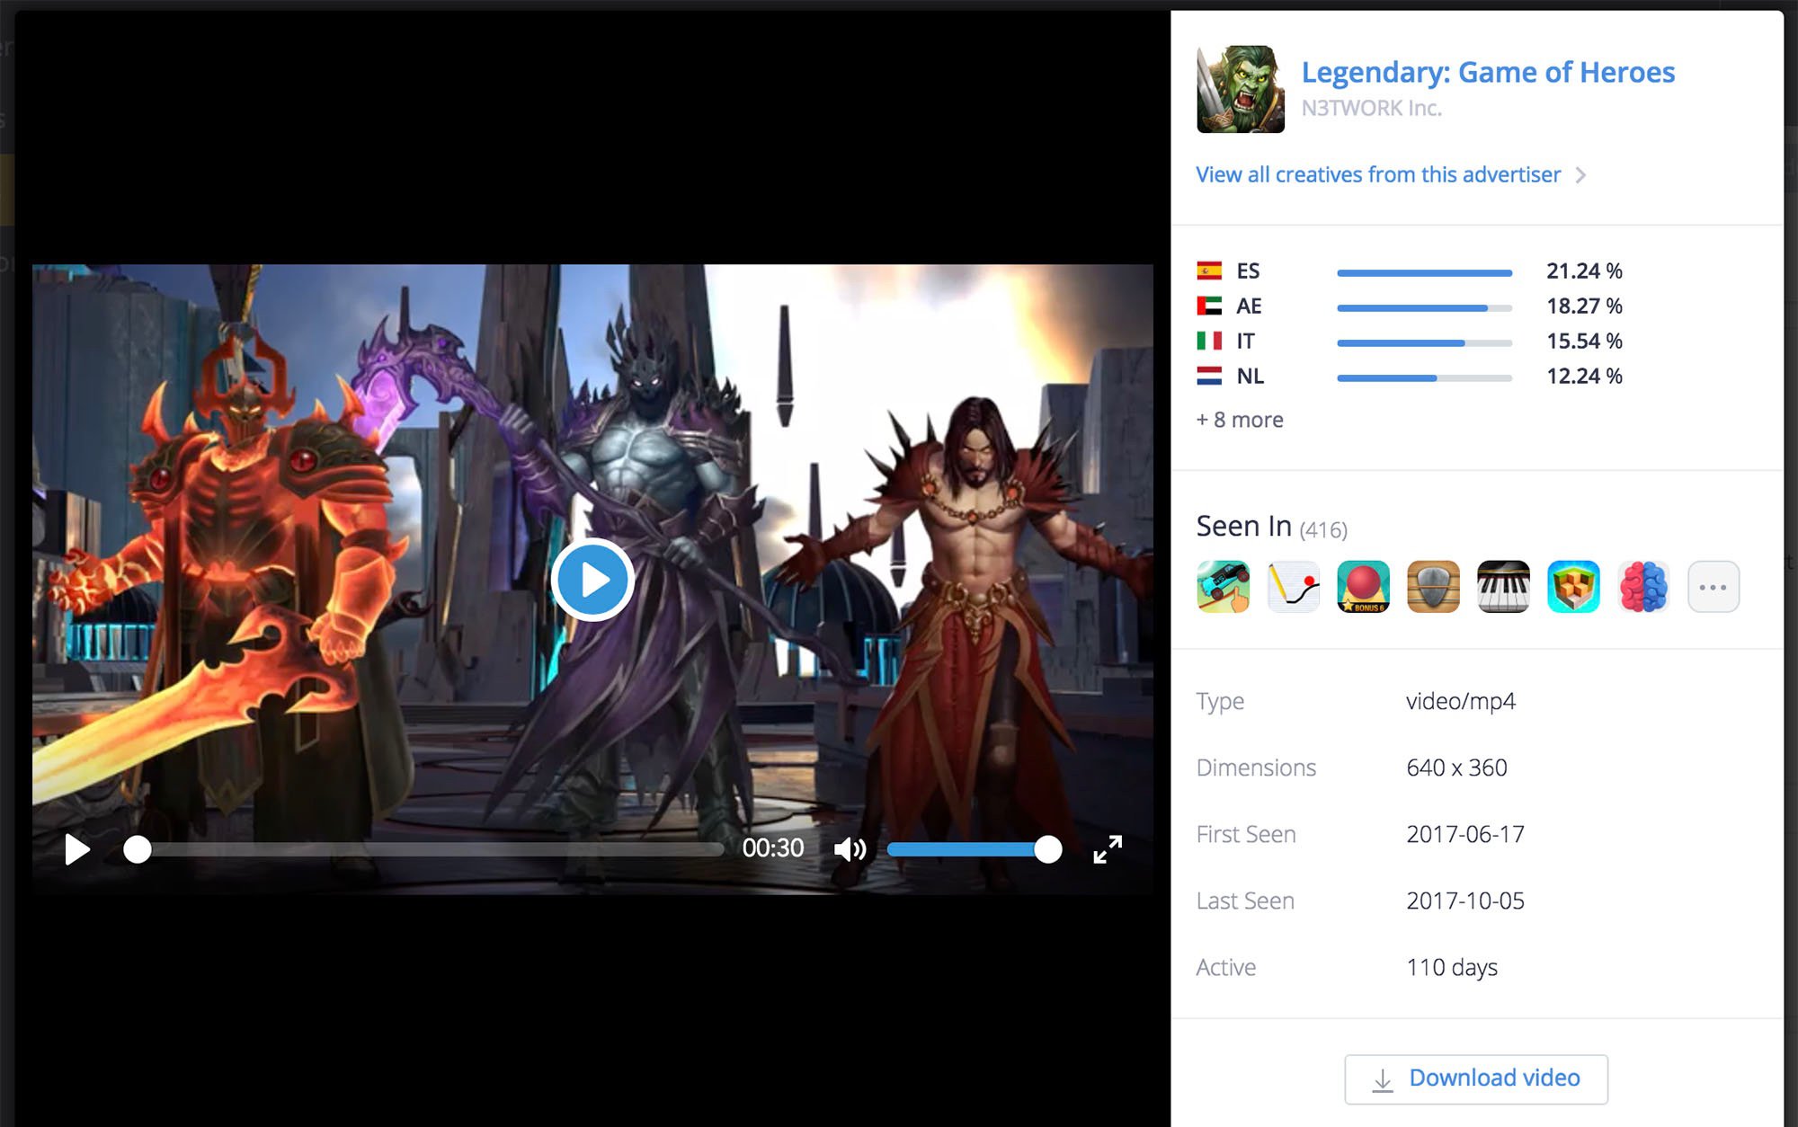
Task: Show more Seen In apps with ellipsis button
Action: coord(1713,587)
